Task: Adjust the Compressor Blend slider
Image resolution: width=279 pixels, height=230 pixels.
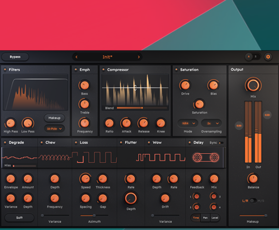Action: 142,108
